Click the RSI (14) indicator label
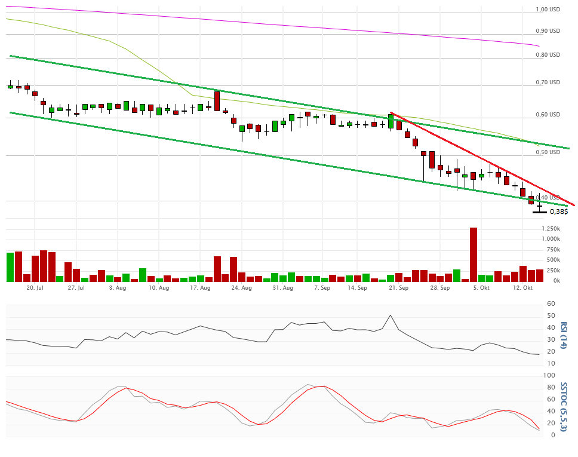 coord(563,335)
